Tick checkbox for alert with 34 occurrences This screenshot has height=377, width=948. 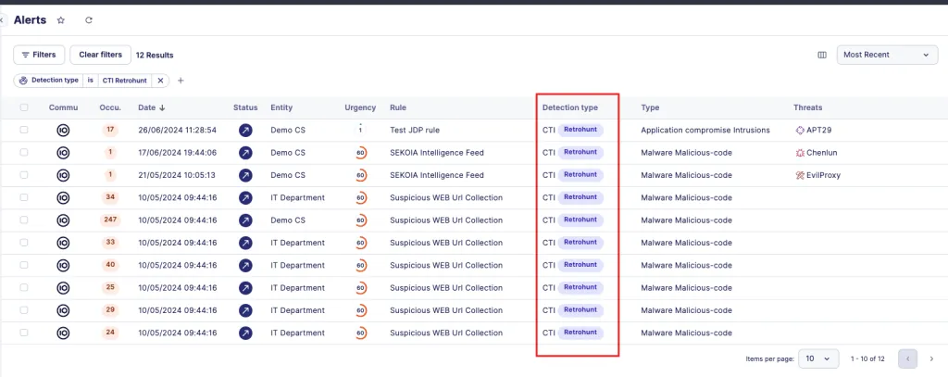23,197
